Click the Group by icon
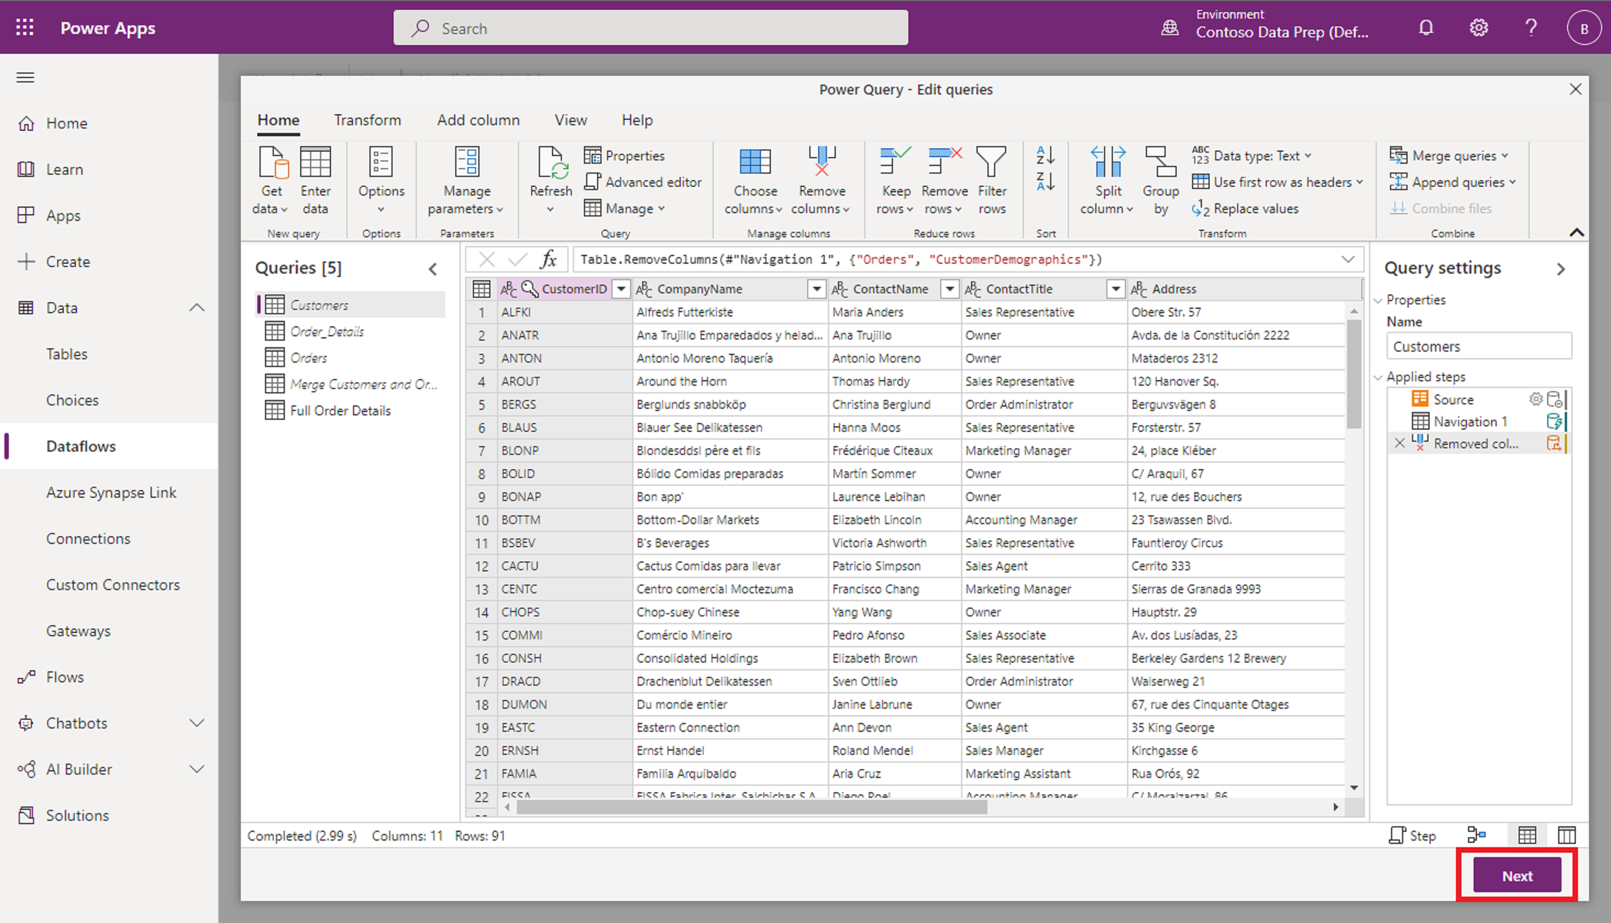The image size is (1611, 923). click(x=1160, y=162)
